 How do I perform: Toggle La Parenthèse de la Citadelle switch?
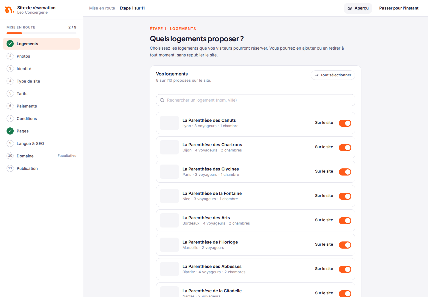click(x=345, y=293)
